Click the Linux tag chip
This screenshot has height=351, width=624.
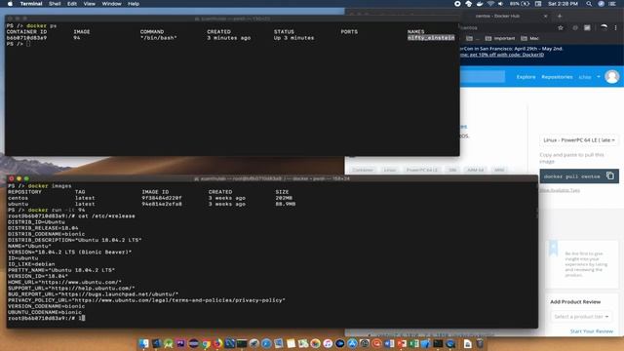pyautogui.click(x=390, y=170)
